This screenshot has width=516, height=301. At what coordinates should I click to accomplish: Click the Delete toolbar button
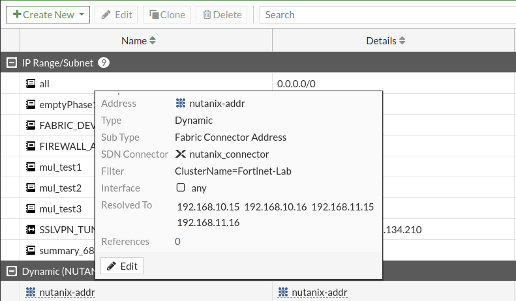(x=222, y=14)
